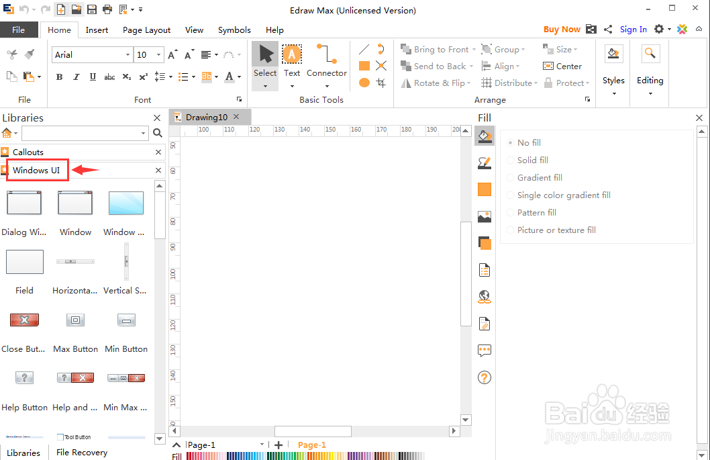Expand the Distribute dropdown
The height and width of the screenshot is (460, 710).
536,83
